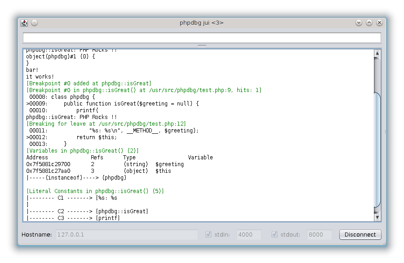This screenshot has height=263, width=404.
Task: Click the vertical scrollbar thumb in output
Action: [377, 153]
